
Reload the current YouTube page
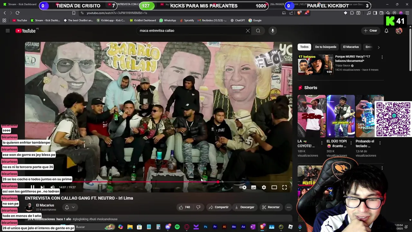coord(17,13)
